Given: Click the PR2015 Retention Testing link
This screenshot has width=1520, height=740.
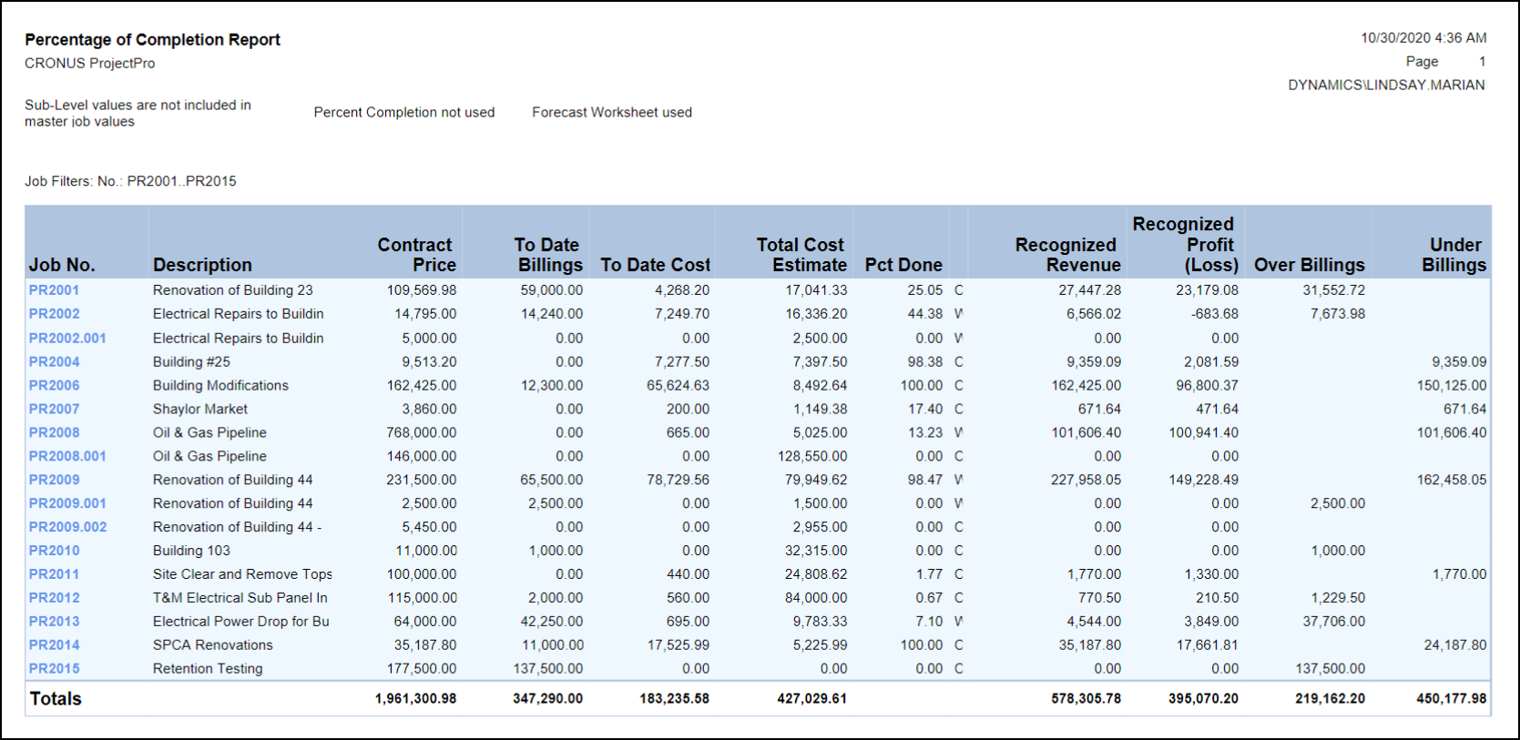Looking at the screenshot, I should pyautogui.click(x=54, y=669).
